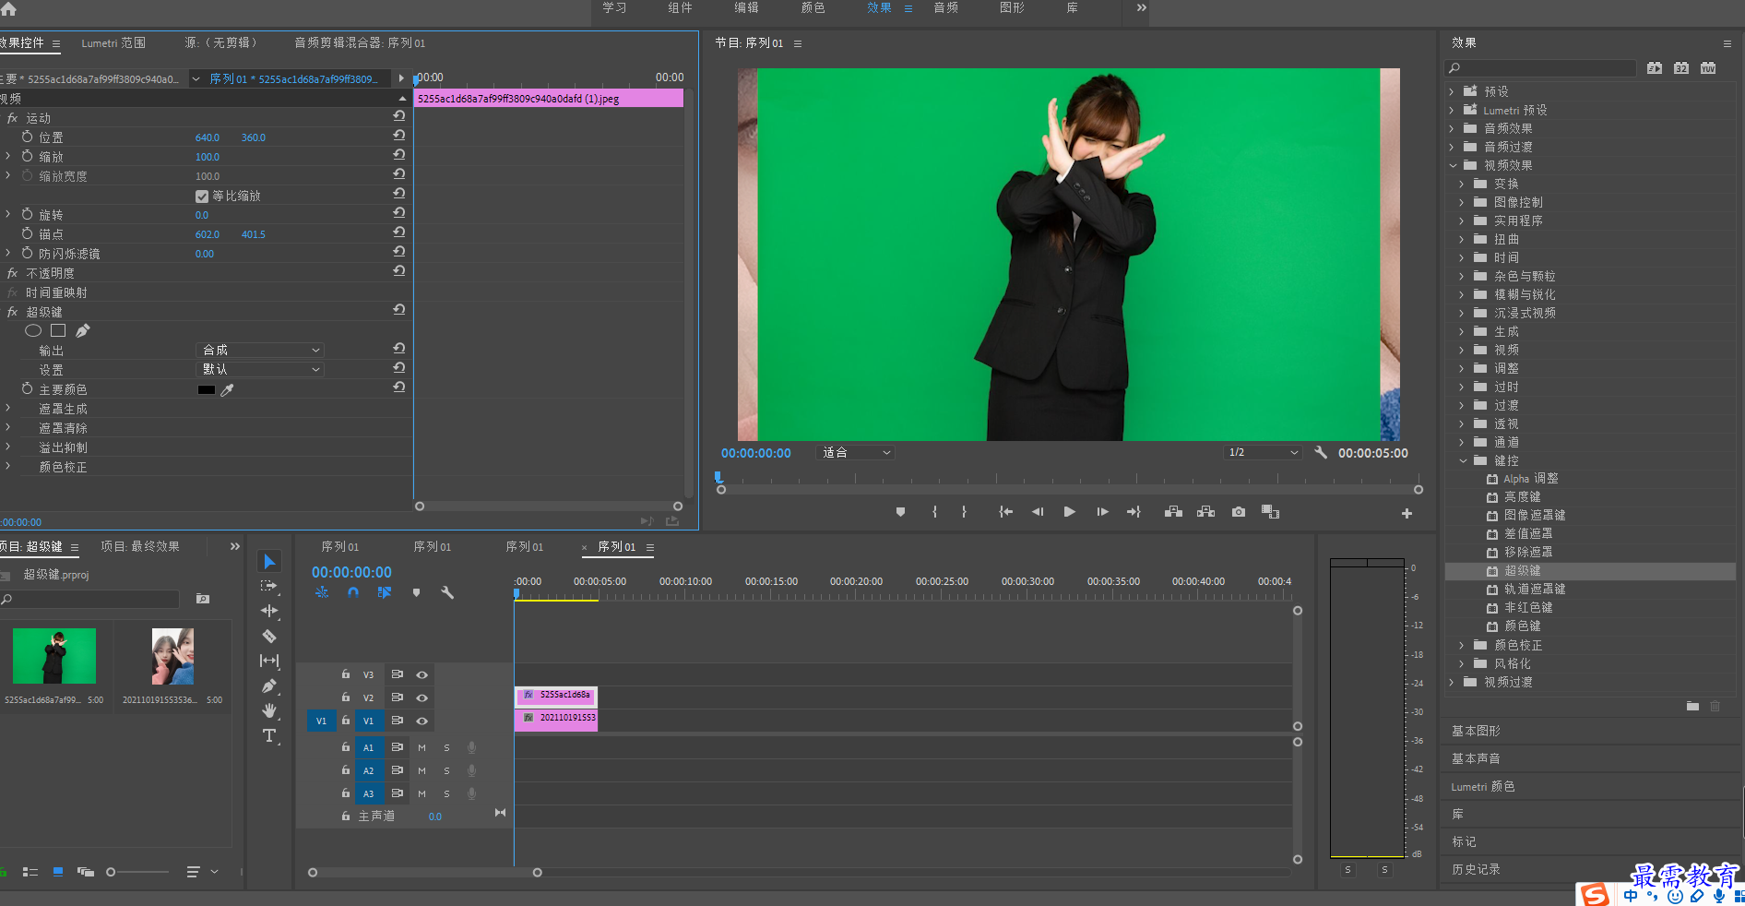
Task: Switch to the 颜色 workspace tab
Action: point(813,7)
